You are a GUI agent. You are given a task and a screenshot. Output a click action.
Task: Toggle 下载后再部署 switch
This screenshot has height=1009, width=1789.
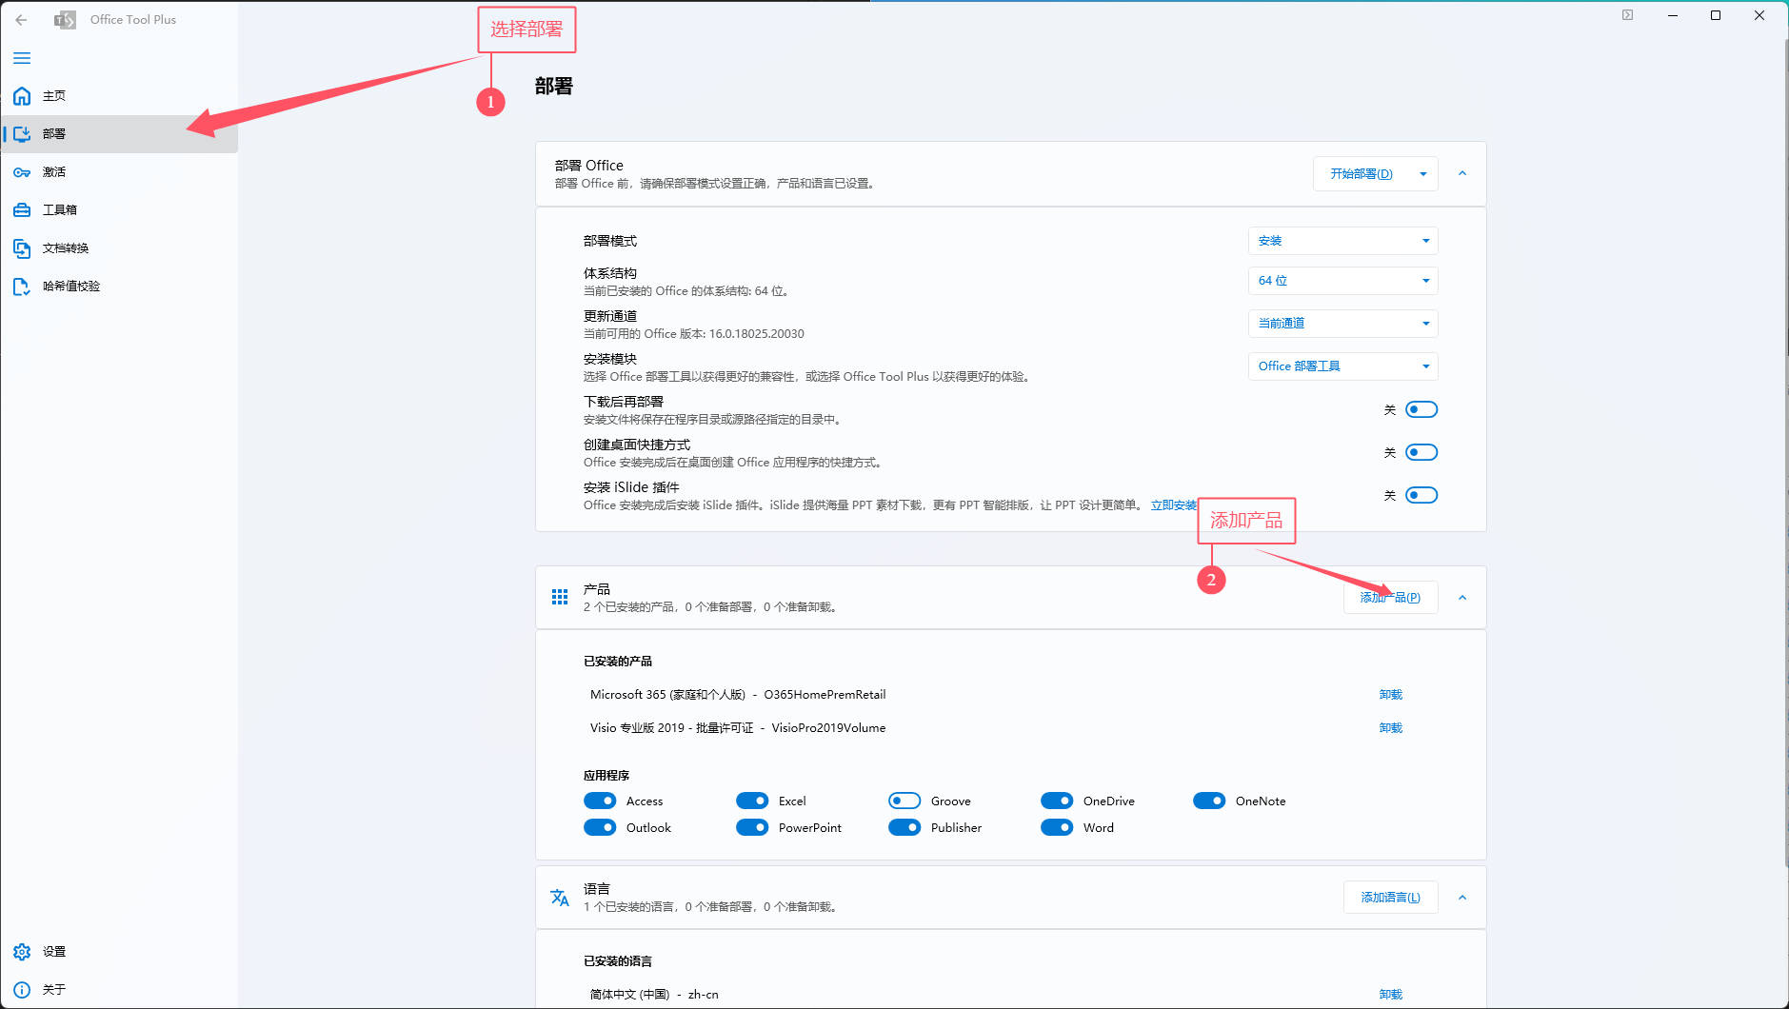pyautogui.click(x=1421, y=410)
